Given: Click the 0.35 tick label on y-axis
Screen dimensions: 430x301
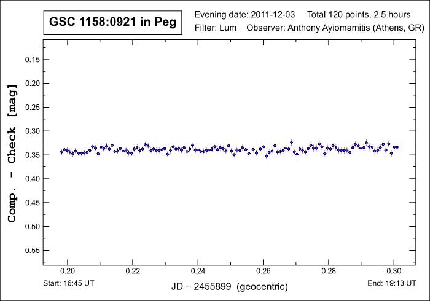Looking at the screenshot, I should coord(31,155).
